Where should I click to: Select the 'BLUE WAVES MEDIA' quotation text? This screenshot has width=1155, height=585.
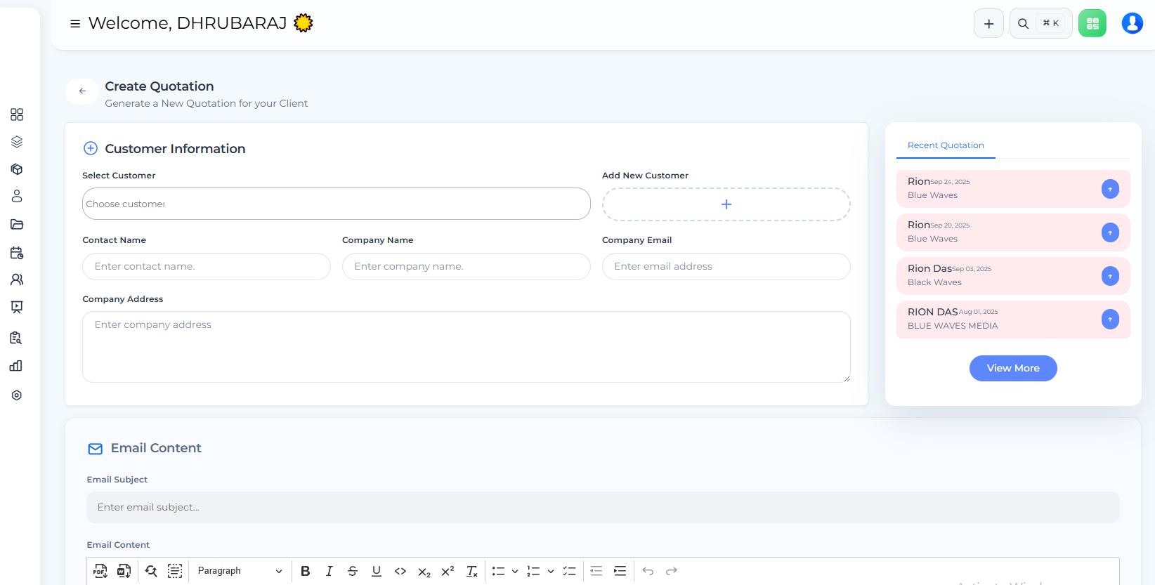[953, 326]
